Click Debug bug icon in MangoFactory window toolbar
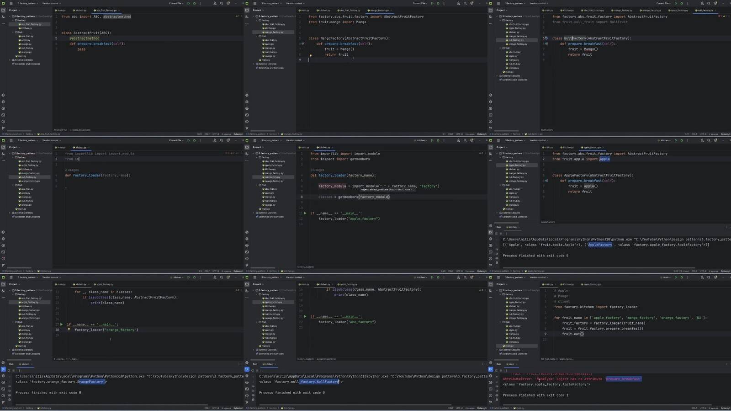The image size is (731, 411). pyautogui.click(x=438, y=3)
